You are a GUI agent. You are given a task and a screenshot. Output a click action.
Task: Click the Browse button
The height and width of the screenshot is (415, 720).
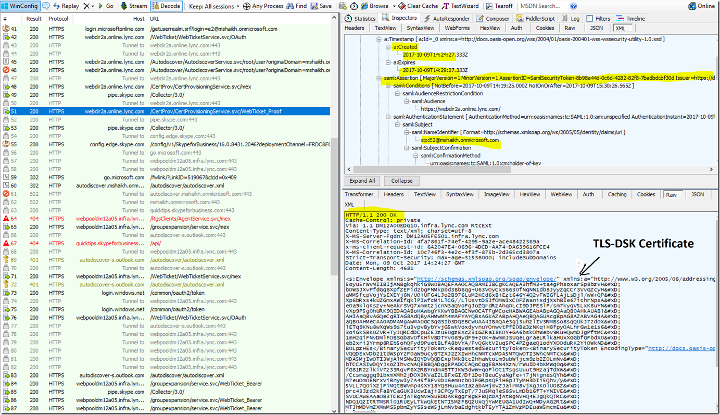(375, 6)
